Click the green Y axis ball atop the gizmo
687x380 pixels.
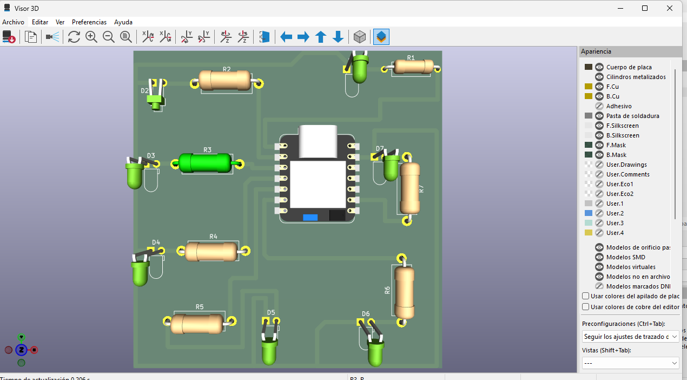tap(21, 337)
